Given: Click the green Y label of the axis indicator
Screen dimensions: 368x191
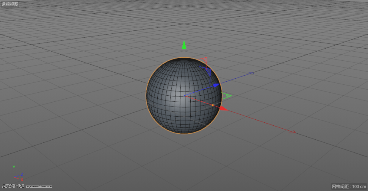Looking at the screenshot, I should point(13,166).
